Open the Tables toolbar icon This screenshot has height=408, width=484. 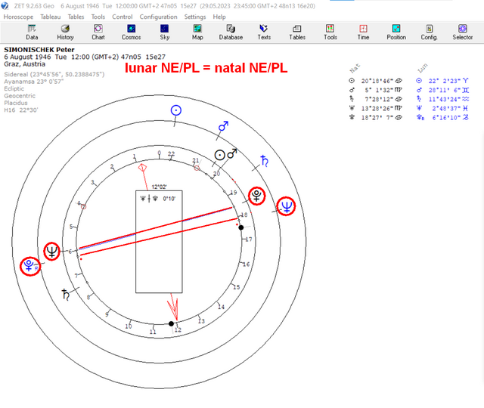click(297, 32)
